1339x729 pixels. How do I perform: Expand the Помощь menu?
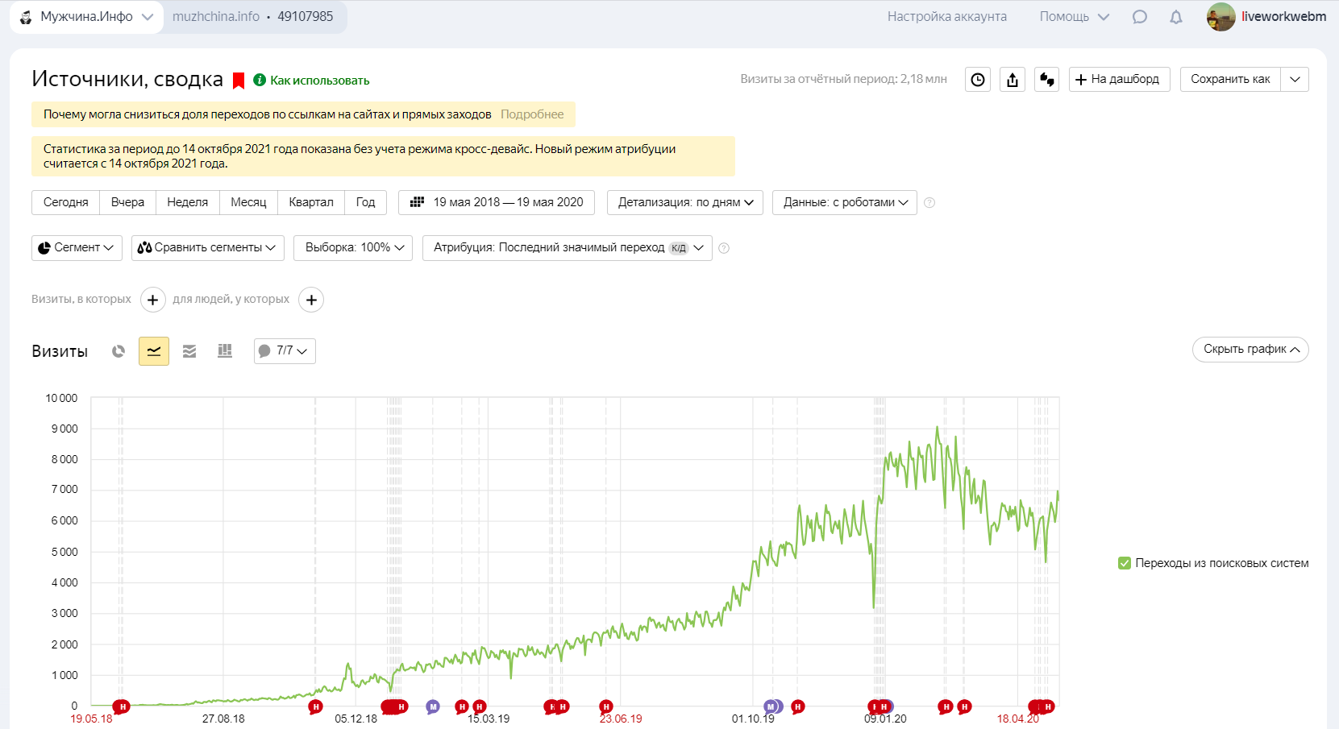tap(1074, 17)
